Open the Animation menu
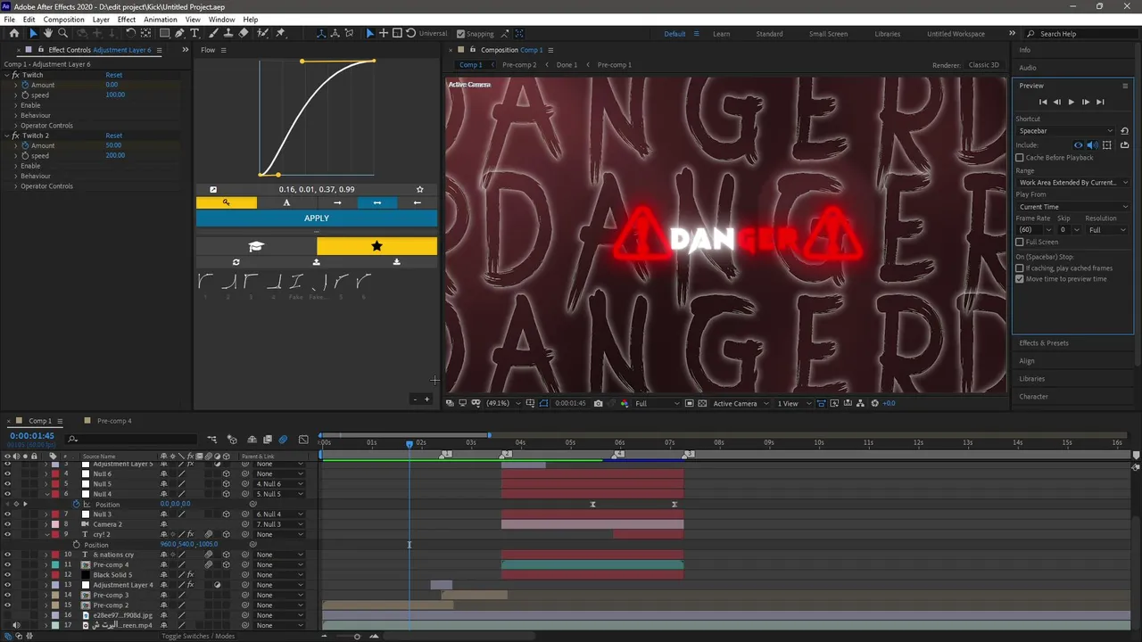The width and height of the screenshot is (1142, 642). [160, 20]
